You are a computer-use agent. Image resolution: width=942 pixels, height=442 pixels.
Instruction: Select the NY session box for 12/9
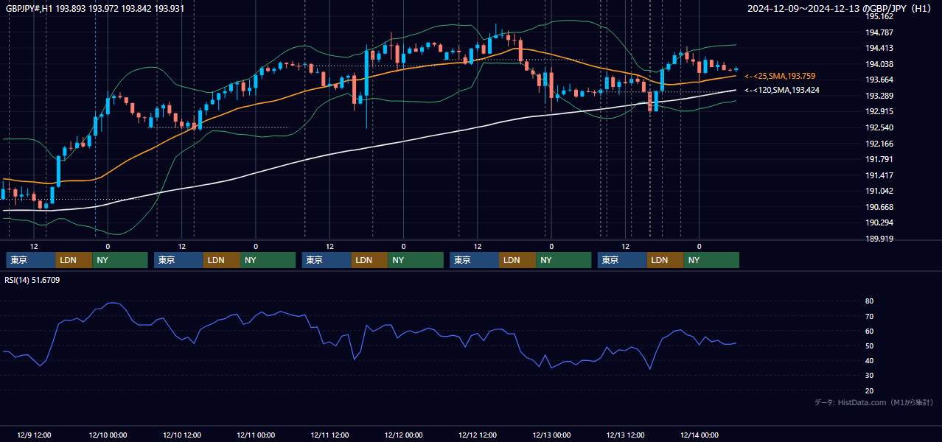pos(120,260)
